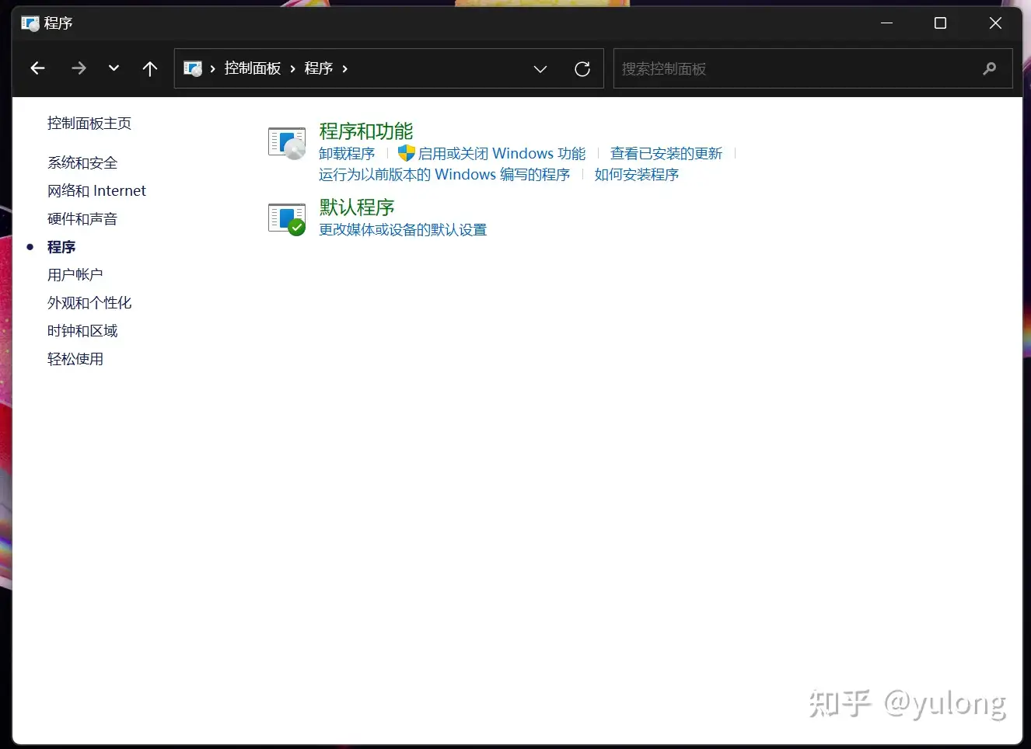This screenshot has width=1031, height=749.
Task: Click the magnifier search icon
Action: [x=990, y=68]
